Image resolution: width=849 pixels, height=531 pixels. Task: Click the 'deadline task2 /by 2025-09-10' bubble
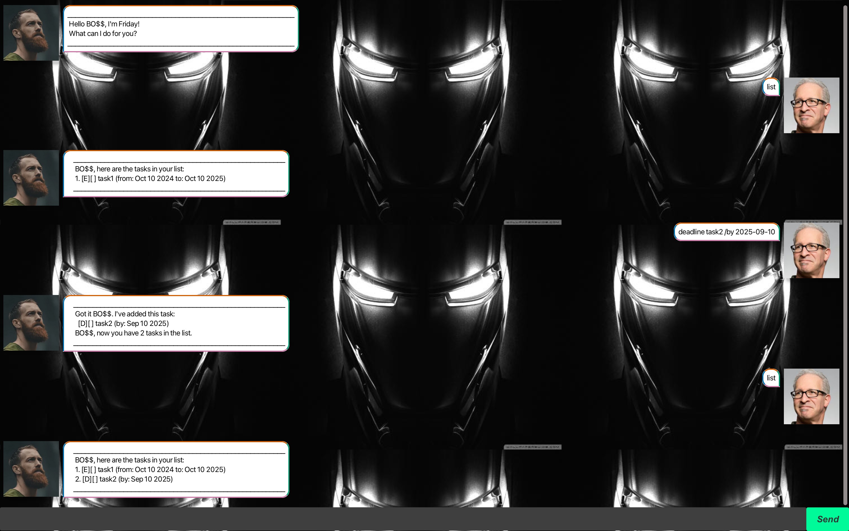tap(726, 232)
